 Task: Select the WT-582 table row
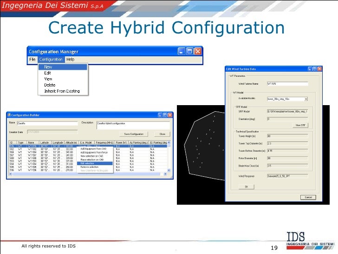click(88, 149)
